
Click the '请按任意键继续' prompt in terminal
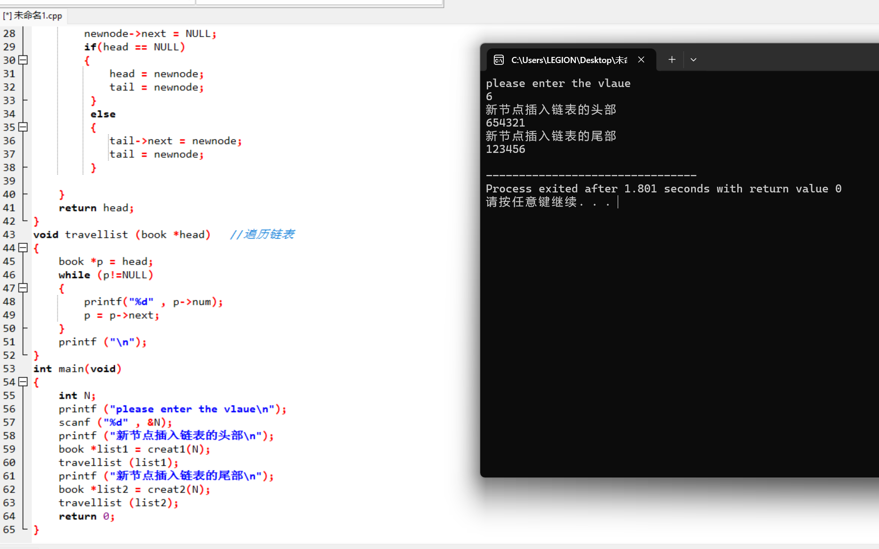tap(548, 202)
